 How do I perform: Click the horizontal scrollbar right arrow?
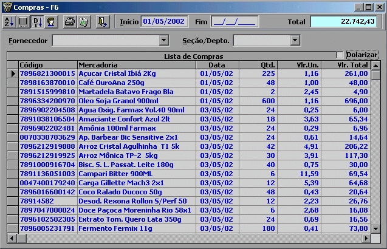pyautogui.click(x=367, y=239)
